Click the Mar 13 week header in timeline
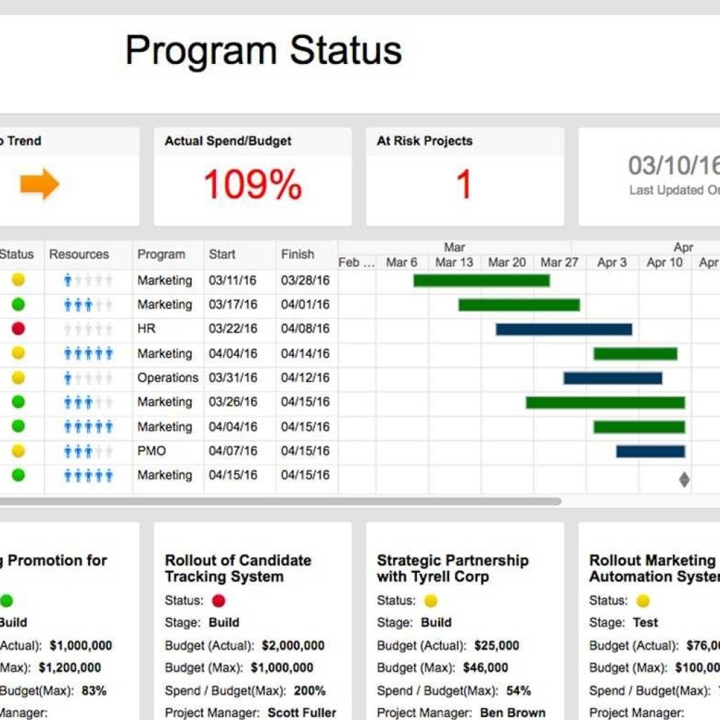Screen dimensions: 720x720 [x=454, y=262]
